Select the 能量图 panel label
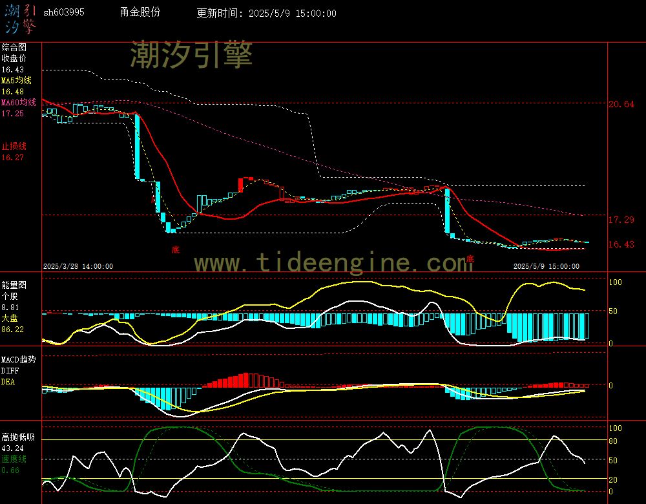 point(14,285)
